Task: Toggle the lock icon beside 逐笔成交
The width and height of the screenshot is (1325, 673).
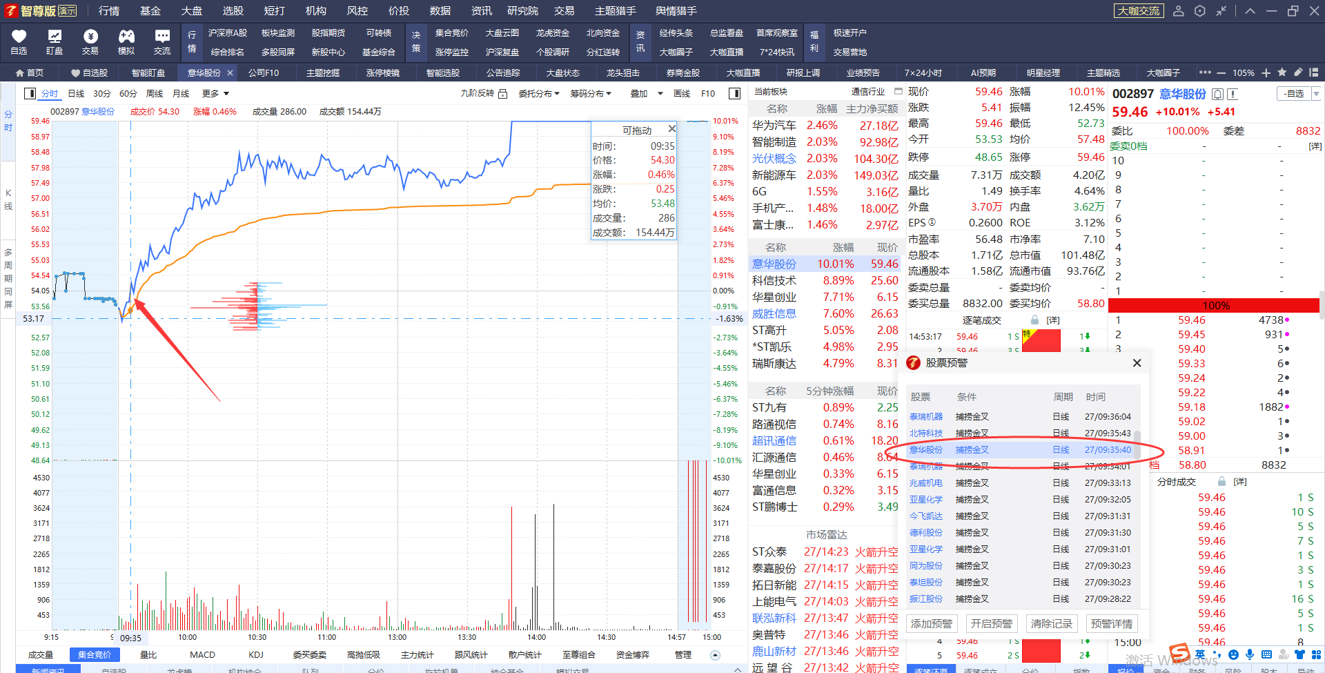Action: [x=1034, y=320]
